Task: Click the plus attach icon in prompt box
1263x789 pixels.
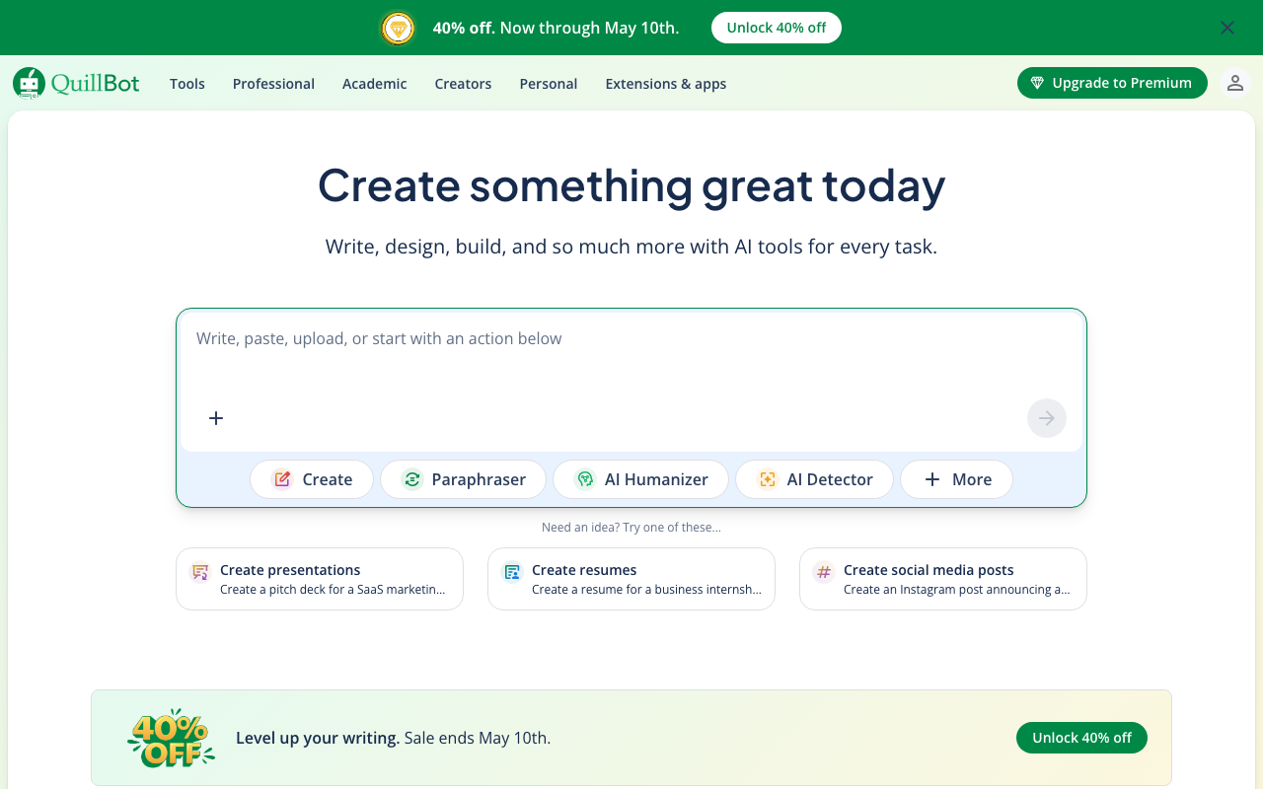Action: [216, 418]
